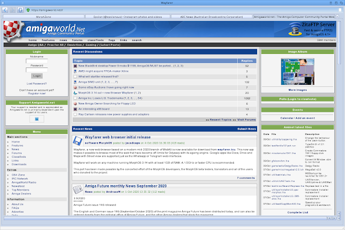Reload the page with the refresh icon
The height and width of the screenshot is (230, 345).
point(20,10)
